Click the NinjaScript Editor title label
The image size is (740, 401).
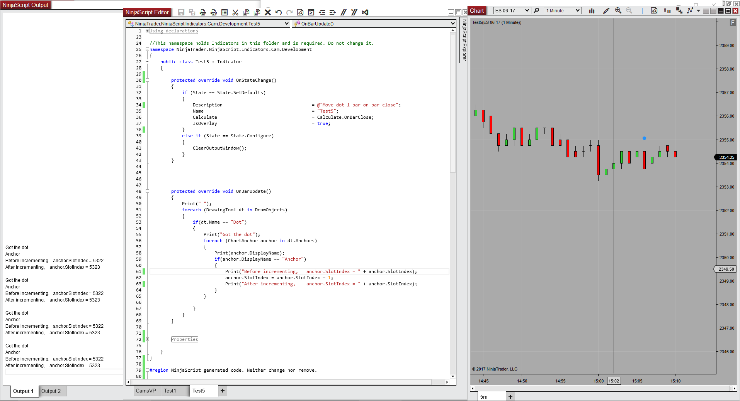tap(147, 12)
